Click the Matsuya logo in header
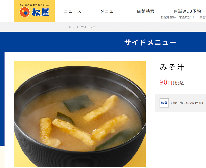206x168 pixels. click(x=34, y=11)
